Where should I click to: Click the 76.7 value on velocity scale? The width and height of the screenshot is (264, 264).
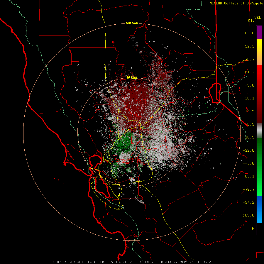coord(250,59)
